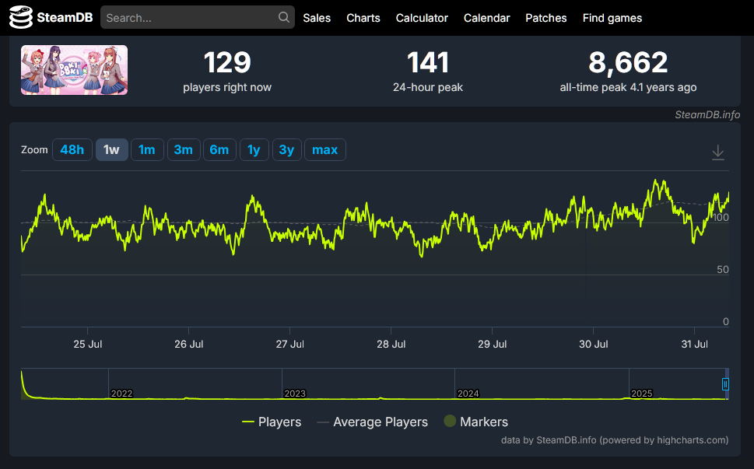This screenshot has width=754, height=469.
Task: Click the 29 Jul axis label
Action: (x=493, y=344)
